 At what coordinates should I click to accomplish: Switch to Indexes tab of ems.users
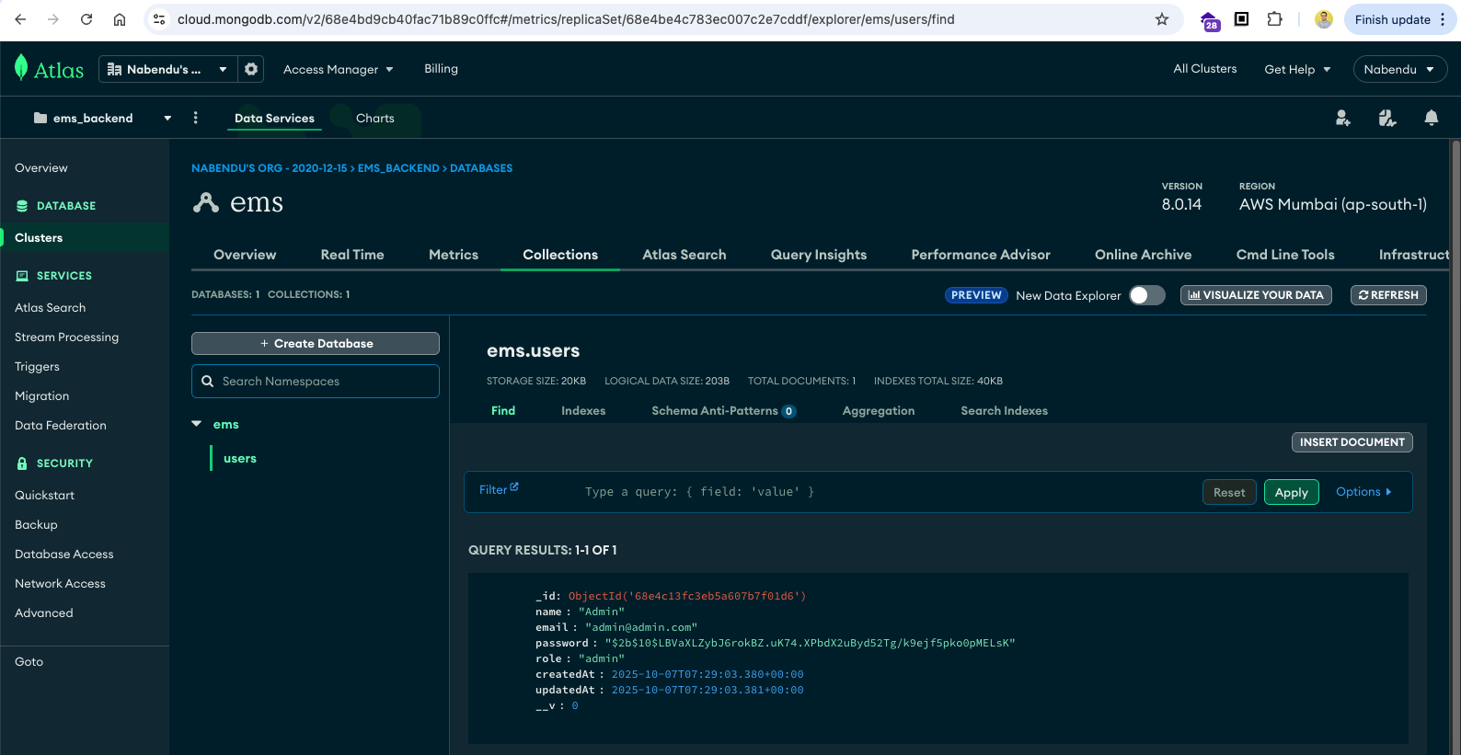[x=583, y=411]
